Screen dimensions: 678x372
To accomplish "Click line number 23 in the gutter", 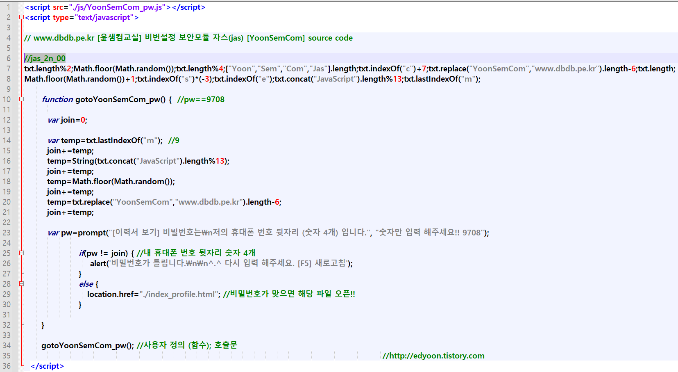I will tap(7, 233).
